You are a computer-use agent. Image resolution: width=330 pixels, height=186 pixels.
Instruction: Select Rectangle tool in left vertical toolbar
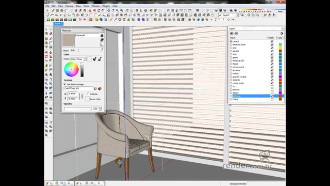46,39
